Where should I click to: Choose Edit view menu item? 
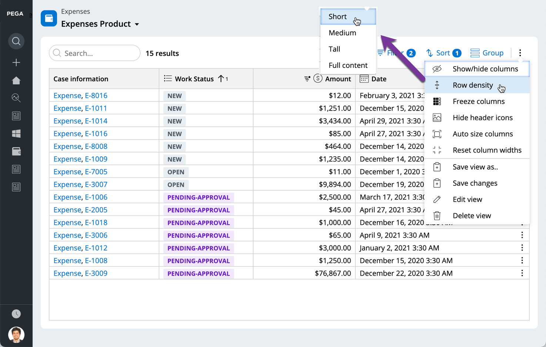pos(477,200)
